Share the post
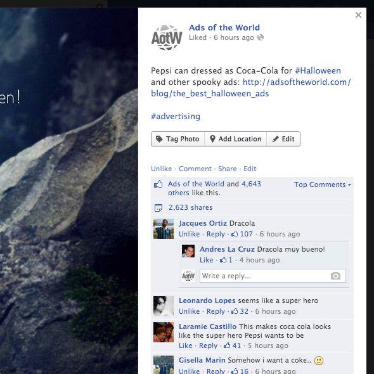 point(228,169)
